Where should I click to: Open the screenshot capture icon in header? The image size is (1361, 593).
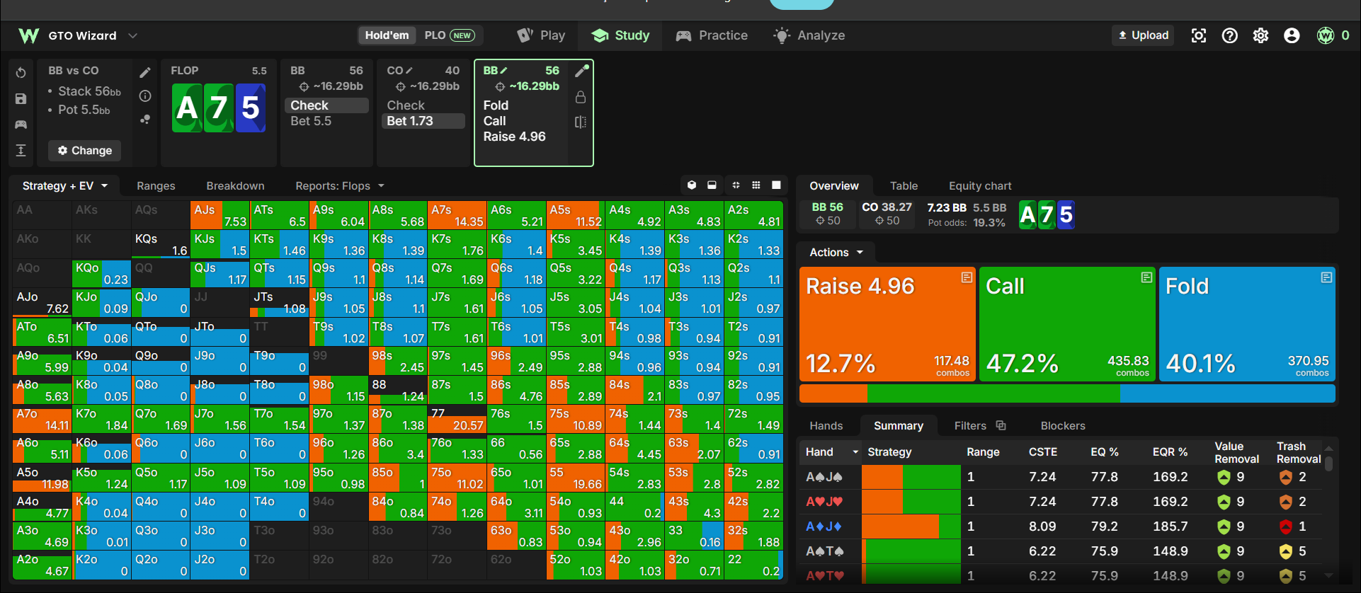[1198, 35]
